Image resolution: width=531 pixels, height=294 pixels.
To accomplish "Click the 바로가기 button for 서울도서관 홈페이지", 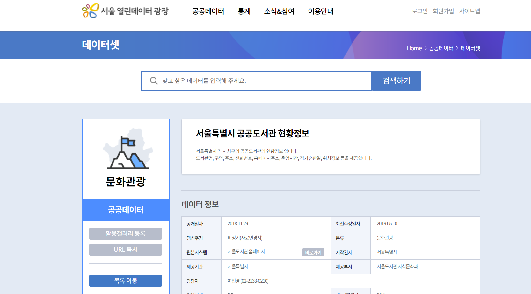I will [313, 252].
